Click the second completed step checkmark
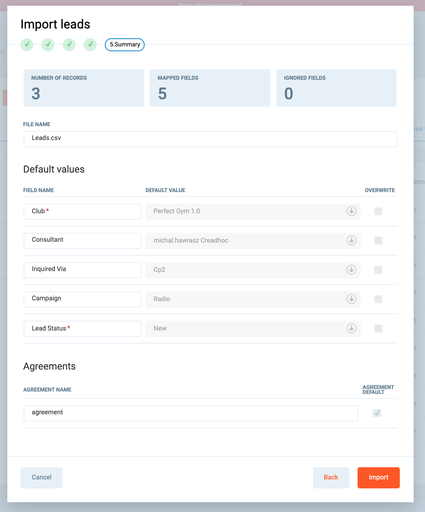425x512 pixels. click(48, 44)
